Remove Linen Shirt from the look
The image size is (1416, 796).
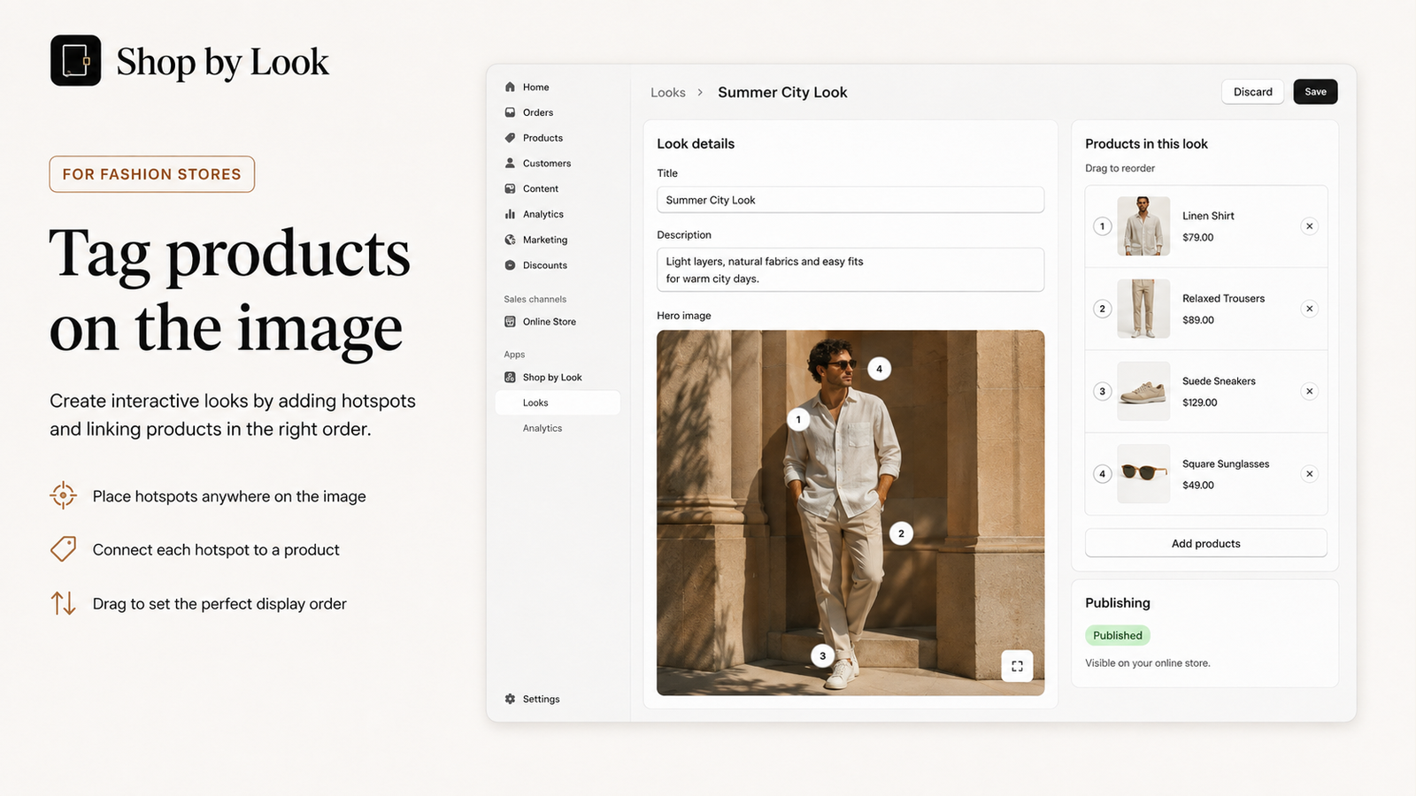(x=1309, y=226)
